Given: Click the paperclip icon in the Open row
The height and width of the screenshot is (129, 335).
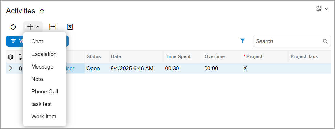Looking at the screenshot, I should tap(20, 69).
